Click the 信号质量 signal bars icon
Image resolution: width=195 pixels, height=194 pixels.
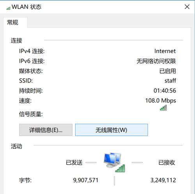163,108
